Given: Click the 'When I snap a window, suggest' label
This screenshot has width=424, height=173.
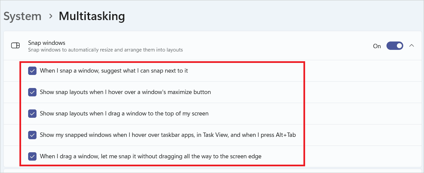Looking at the screenshot, I should [114, 71].
